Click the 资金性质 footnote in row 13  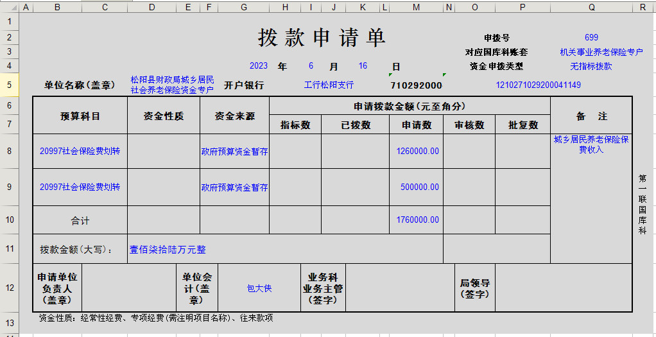click(156, 318)
